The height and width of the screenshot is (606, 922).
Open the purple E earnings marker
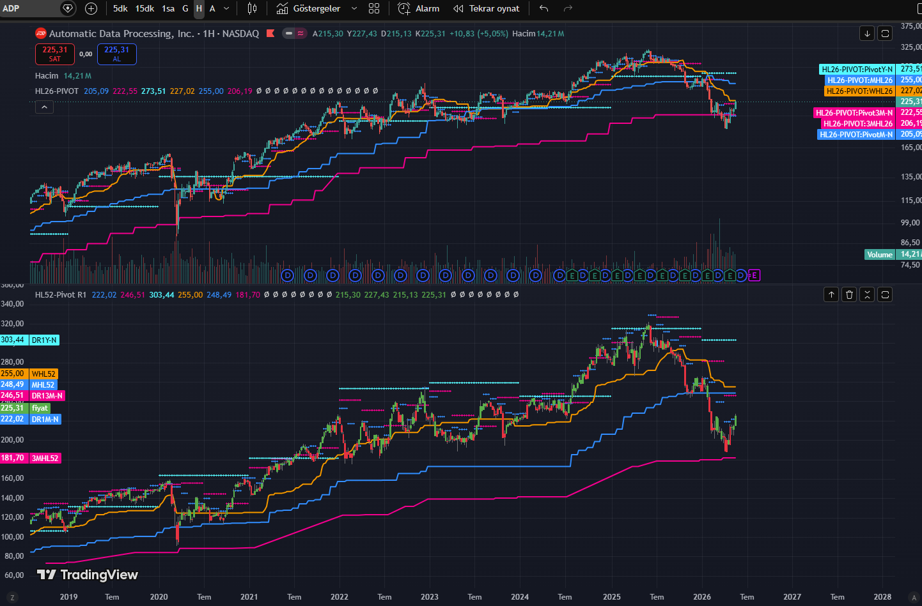point(754,275)
